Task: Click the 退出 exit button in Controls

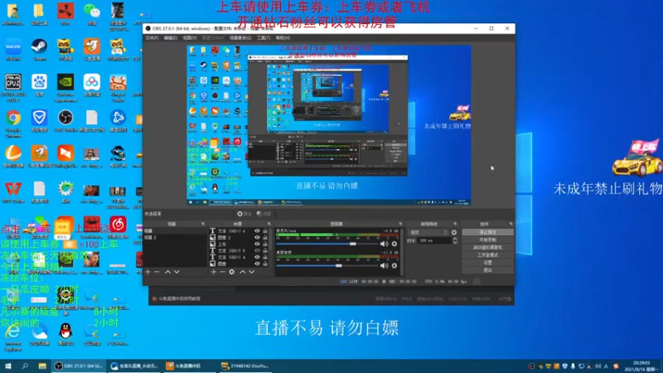Action: [487, 270]
